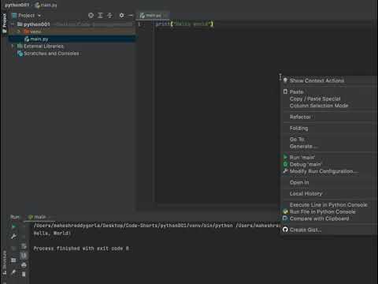Click the lightbulb icon beside Show Context Actions
The height and width of the screenshot is (284, 378).
[285, 80]
